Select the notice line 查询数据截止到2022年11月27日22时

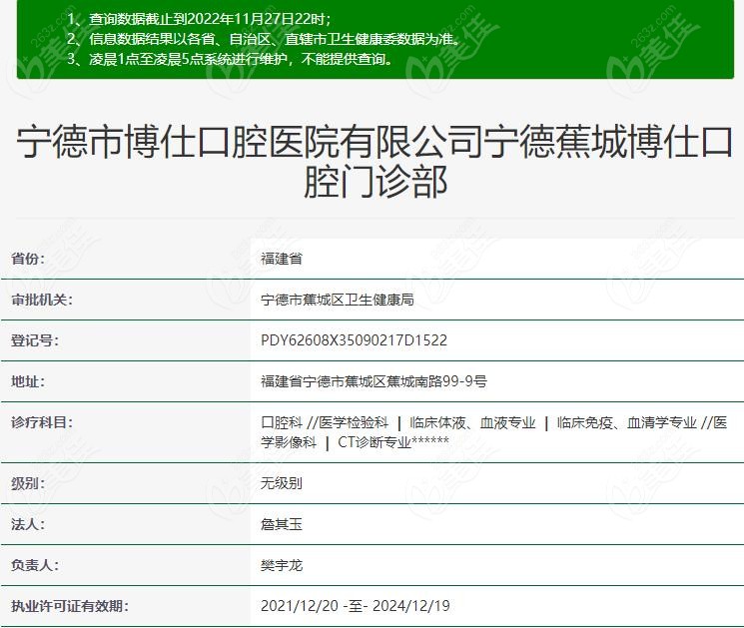pyautogui.click(x=199, y=19)
